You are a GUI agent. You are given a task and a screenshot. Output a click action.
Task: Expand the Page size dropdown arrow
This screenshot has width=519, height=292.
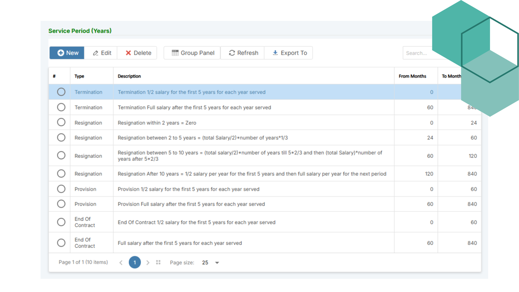(217, 263)
